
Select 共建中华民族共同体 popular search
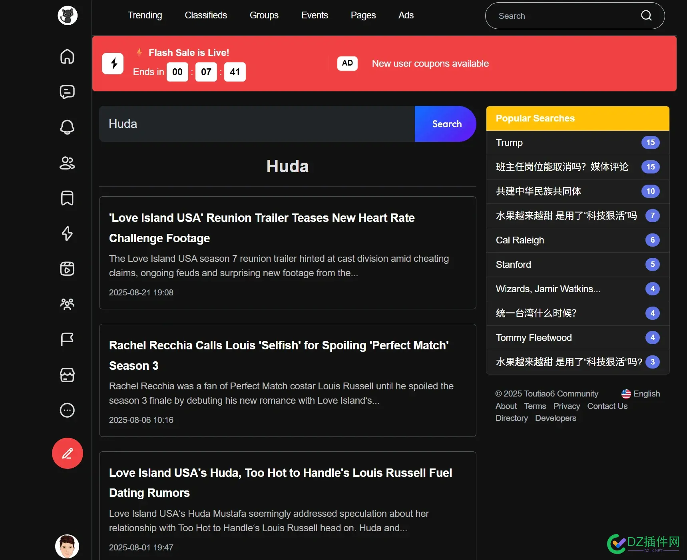(578, 191)
